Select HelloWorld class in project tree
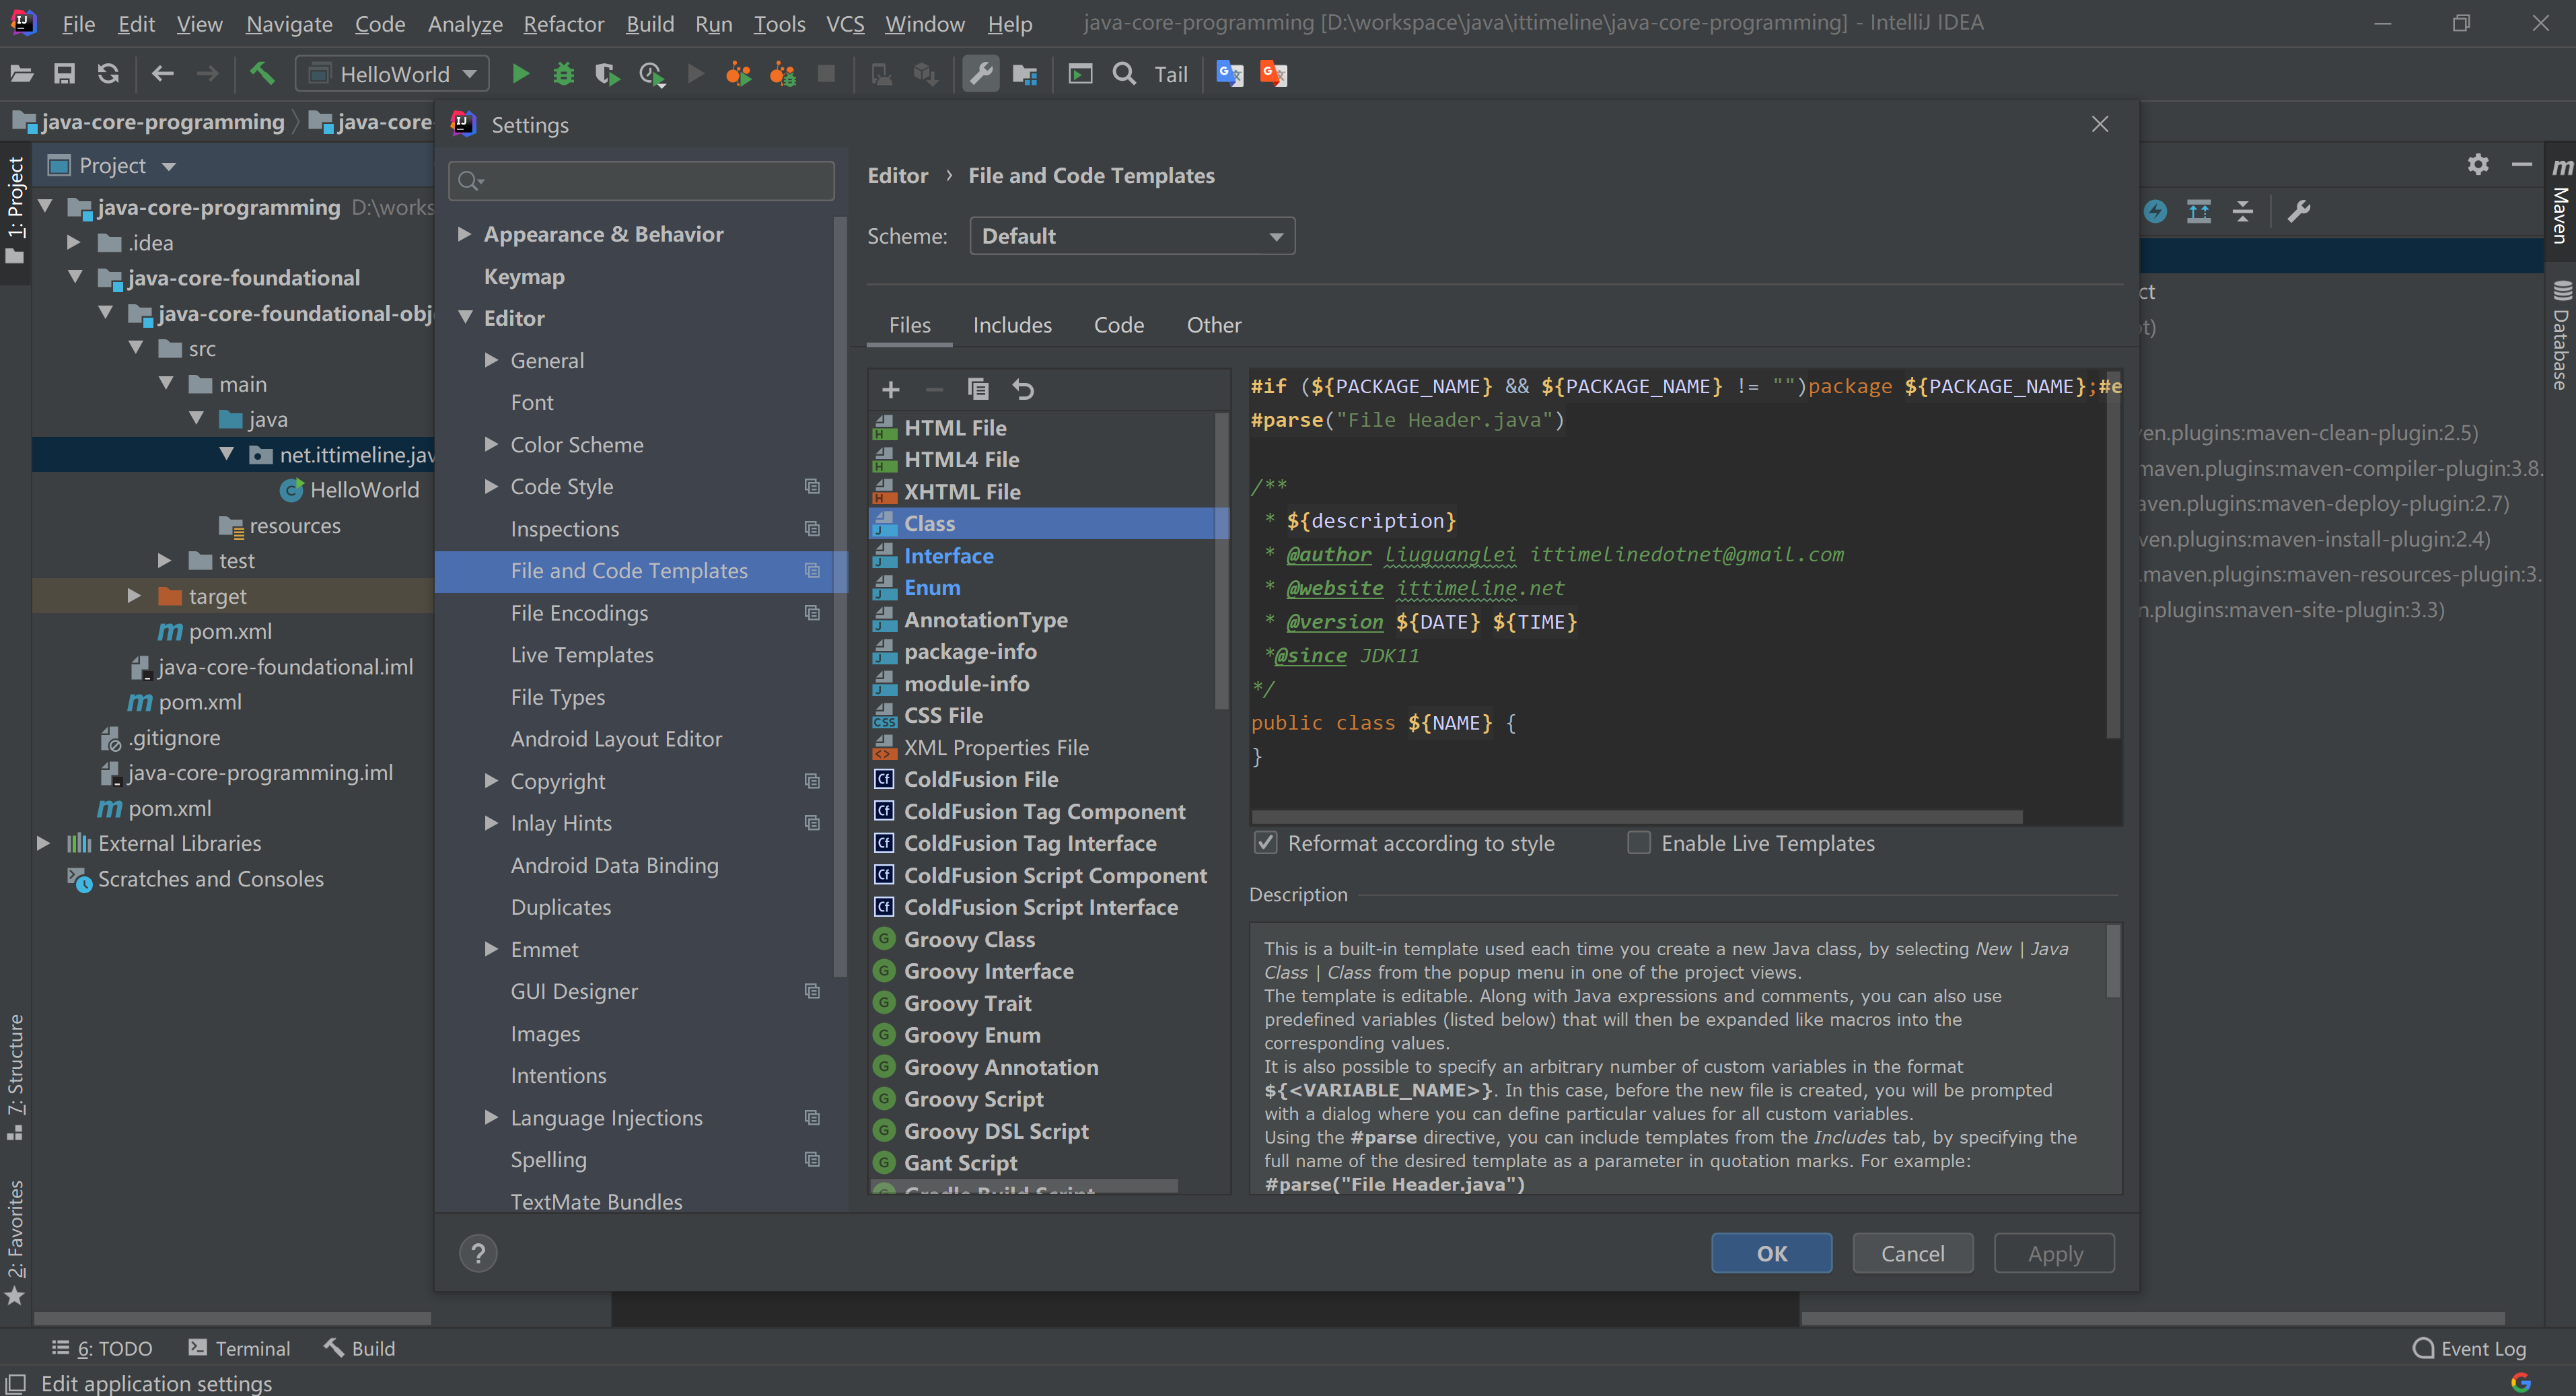This screenshot has width=2576, height=1396. point(350,490)
